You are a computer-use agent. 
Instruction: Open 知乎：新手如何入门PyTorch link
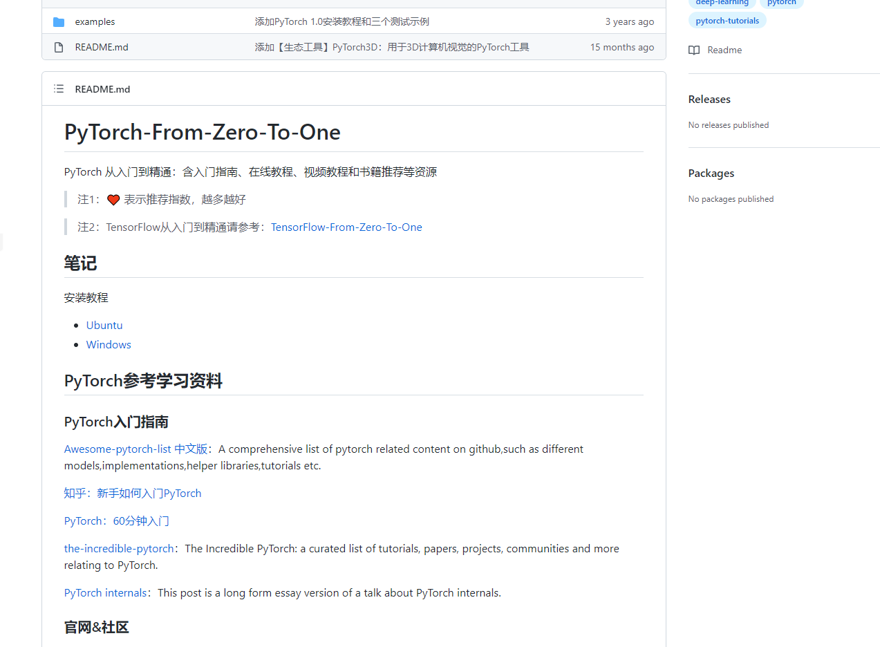point(133,494)
